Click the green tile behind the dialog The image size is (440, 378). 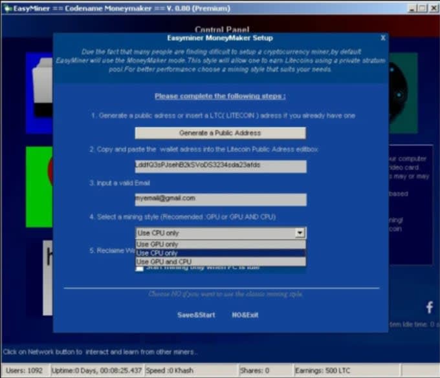(39, 187)
